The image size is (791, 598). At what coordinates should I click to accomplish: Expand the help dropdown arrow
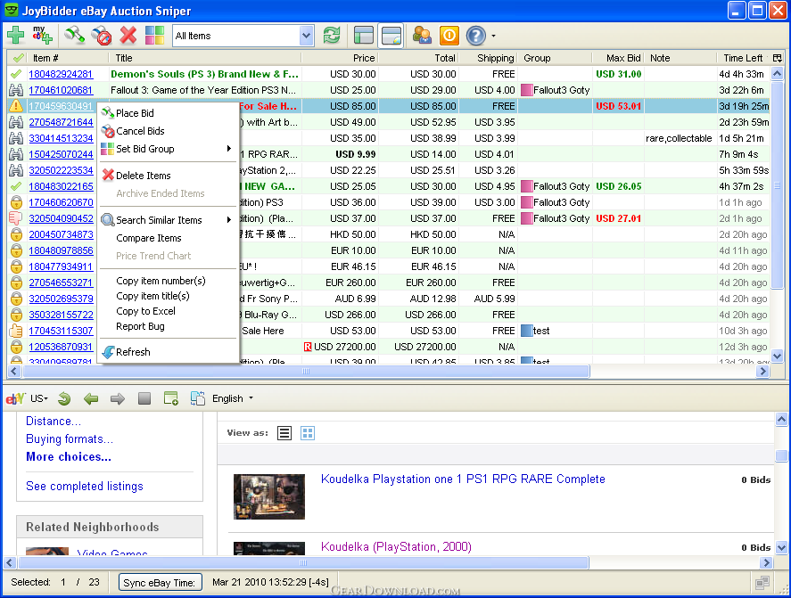coord(493,36)
